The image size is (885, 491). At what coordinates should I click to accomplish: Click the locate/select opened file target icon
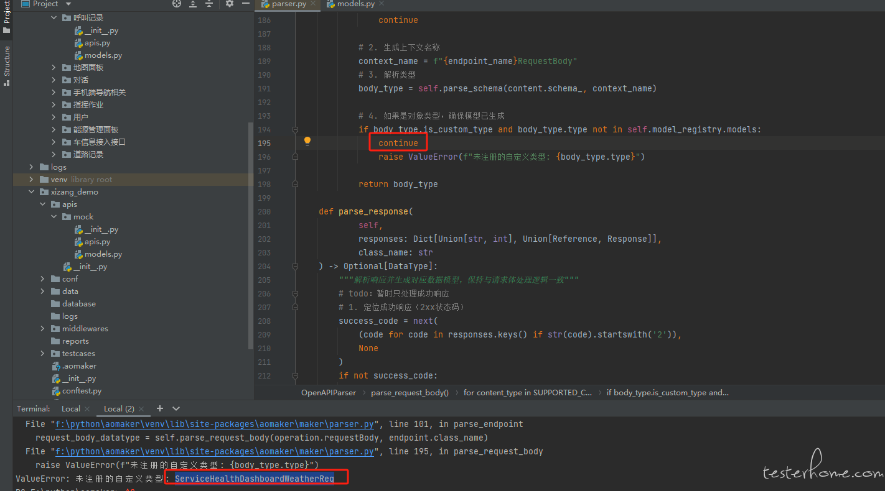177,4
